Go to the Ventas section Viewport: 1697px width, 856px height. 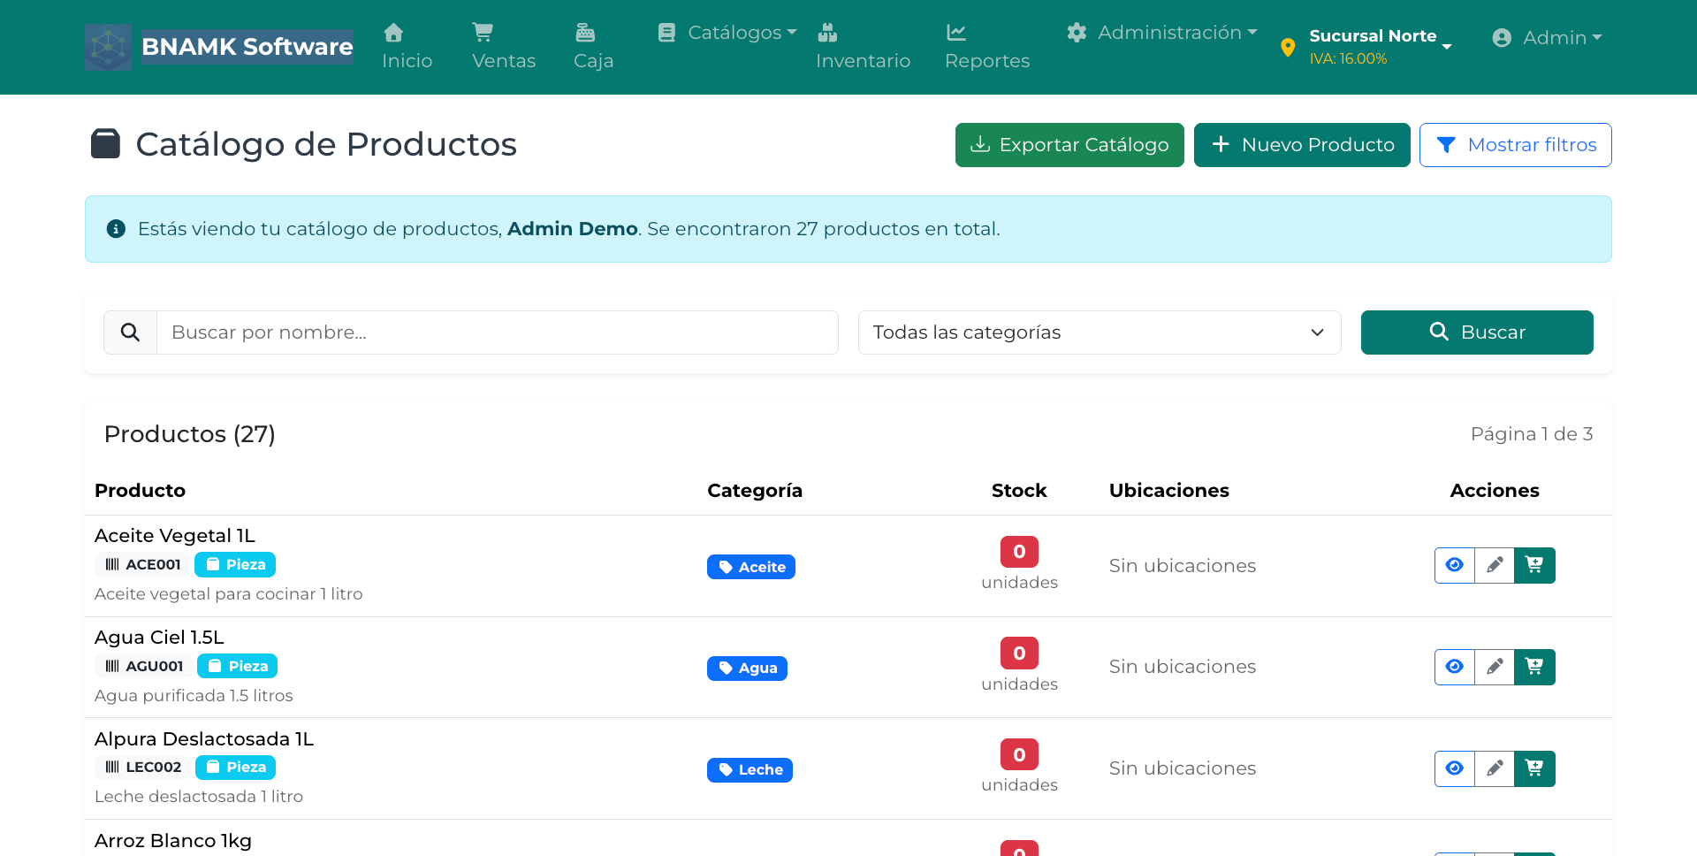(x=503, y=46)
